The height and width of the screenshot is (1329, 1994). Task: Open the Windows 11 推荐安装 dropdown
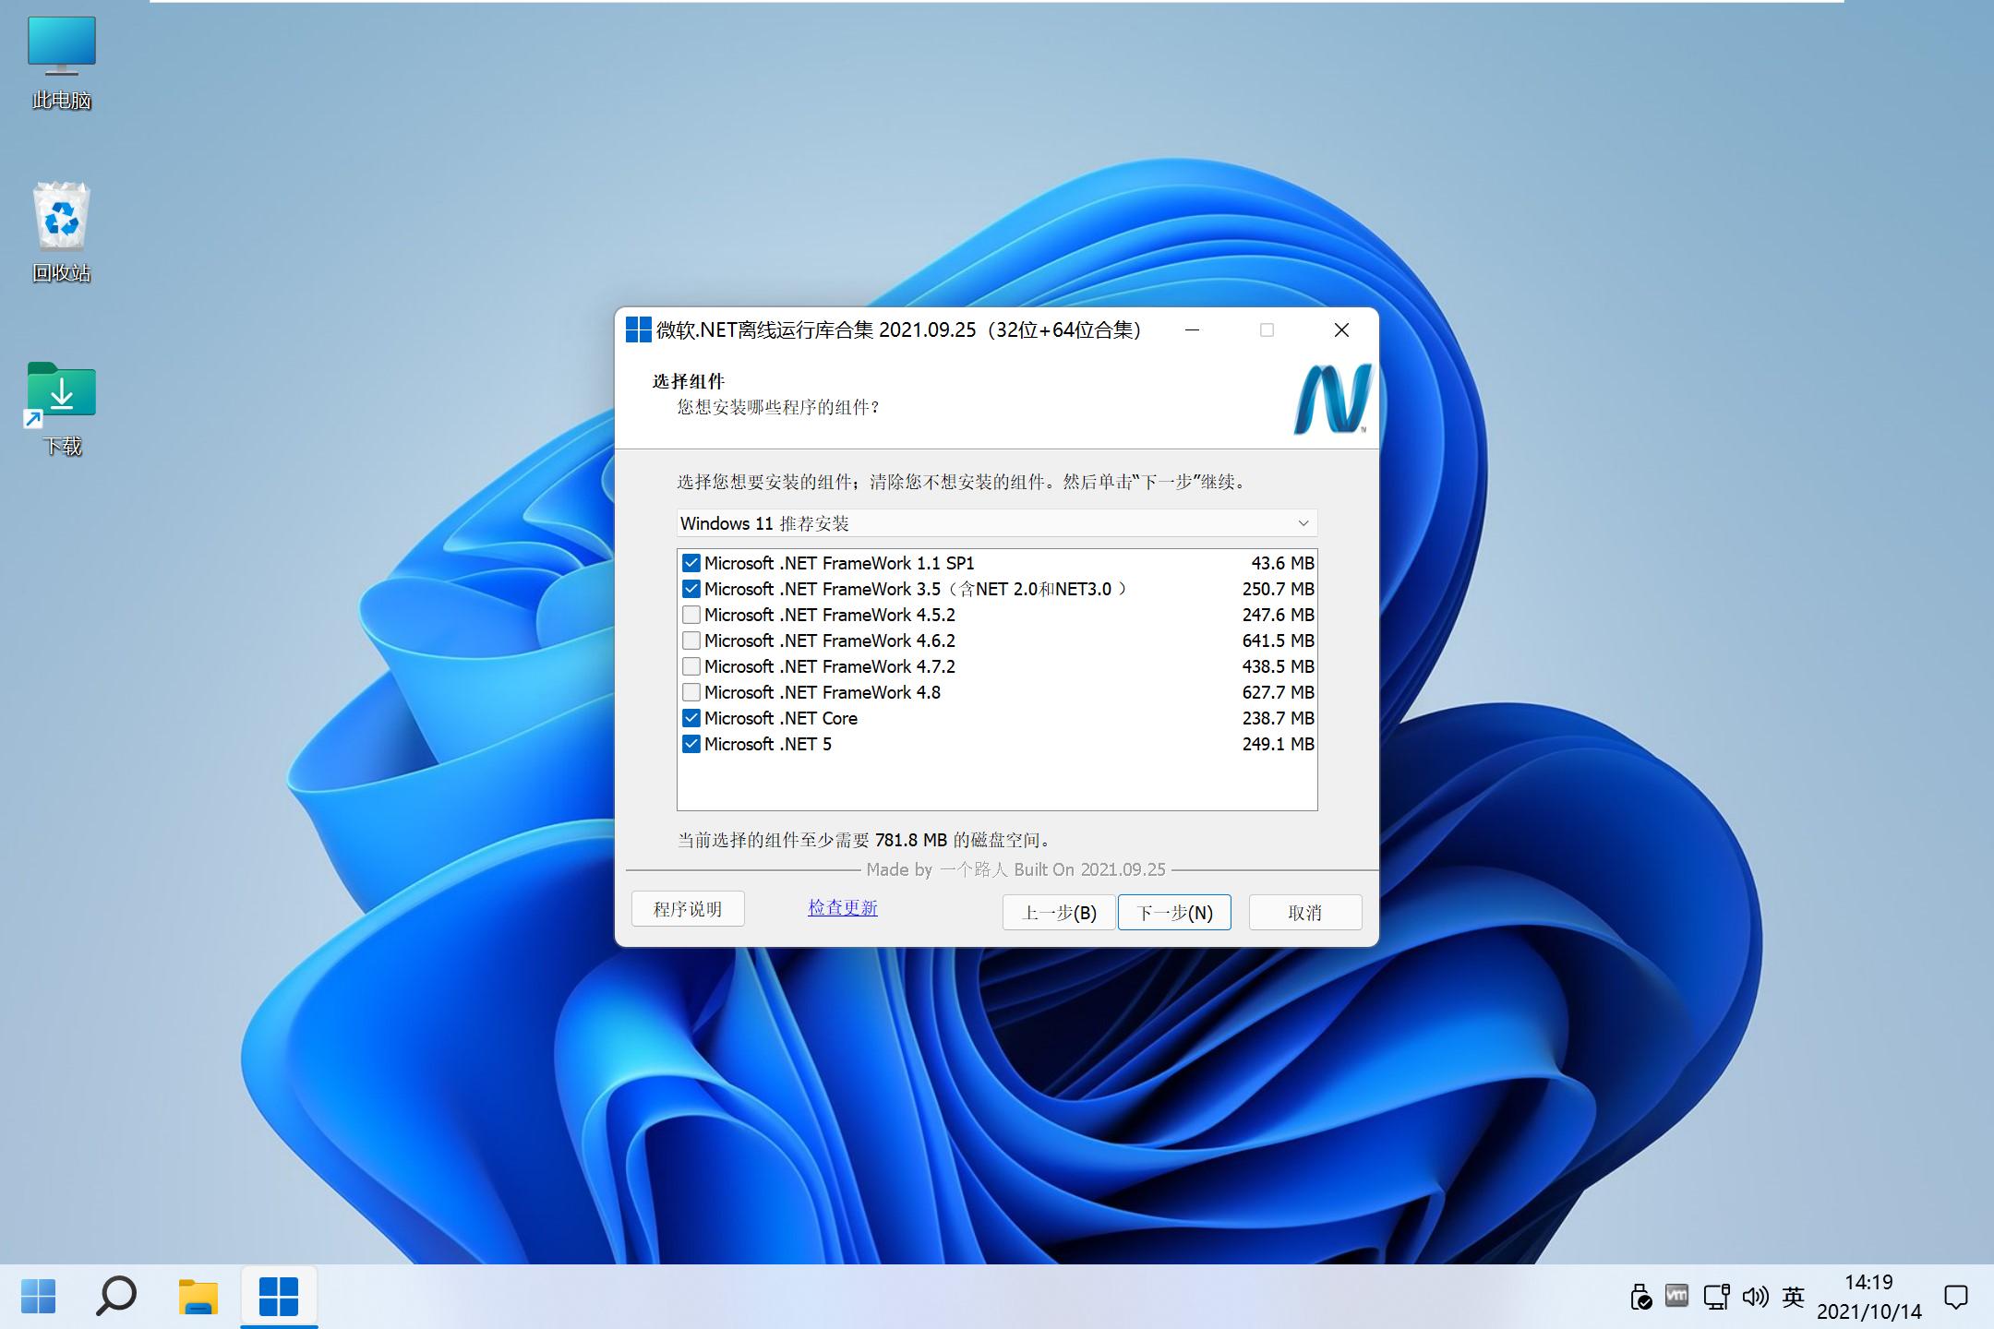(x=1303, y=523)
